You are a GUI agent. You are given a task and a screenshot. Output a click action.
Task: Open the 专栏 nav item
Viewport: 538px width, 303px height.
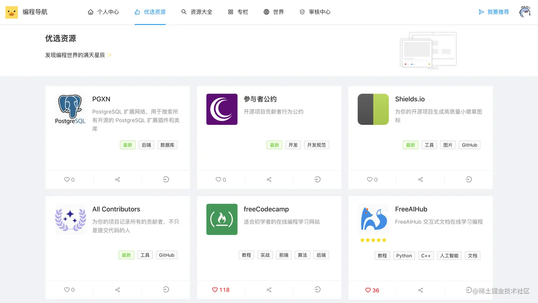238,12
